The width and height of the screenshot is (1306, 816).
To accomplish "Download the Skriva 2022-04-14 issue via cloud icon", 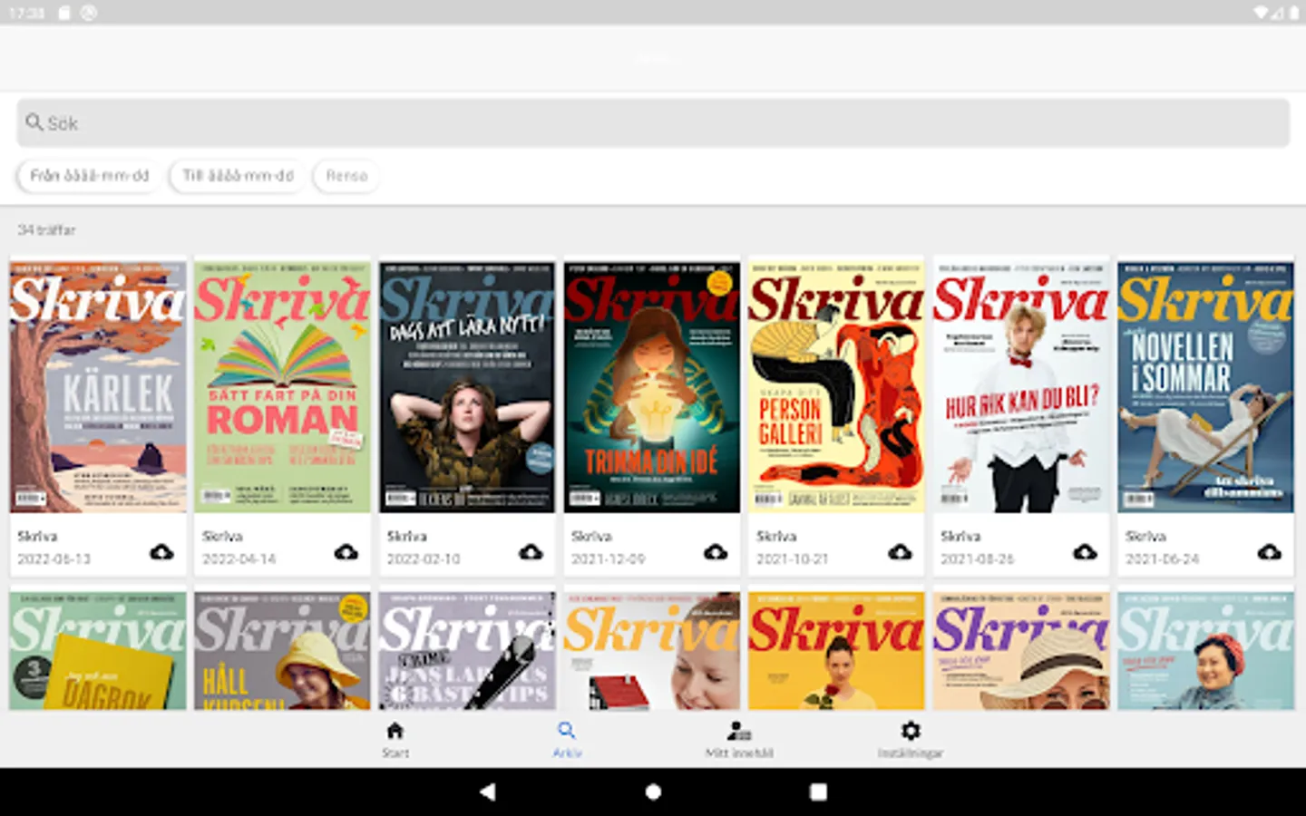I will click(346, 552).
